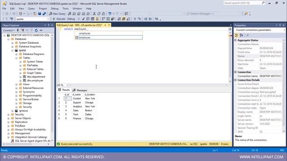Click the Object Explorer filter icon

[x=32, y=30]
